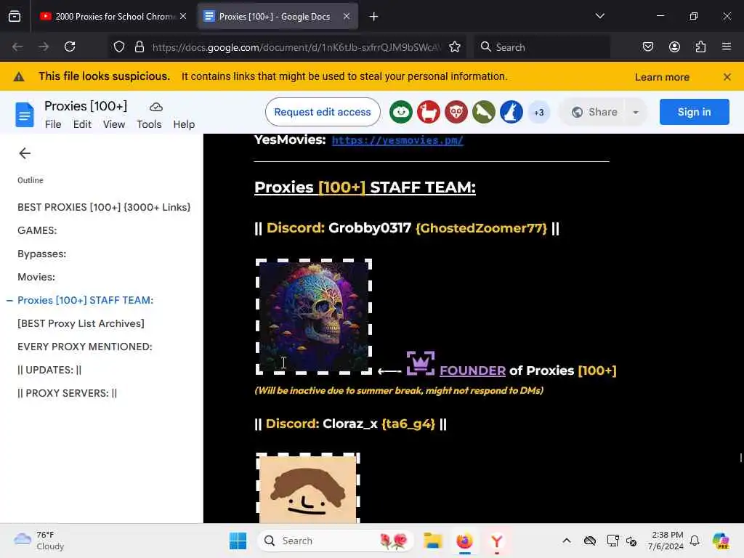Viewport: 744px width, 558px height.
Task: Jump to || UPDATES: || outline heading
Action: [x=49, y=370]
